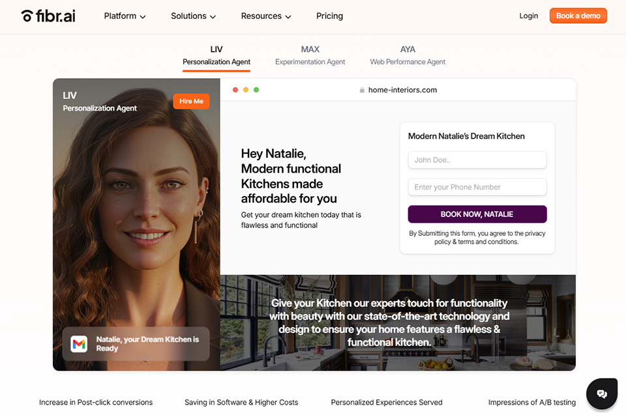Click Personalized Experiences Served text

pyautogui.click(x=387, y=403)
